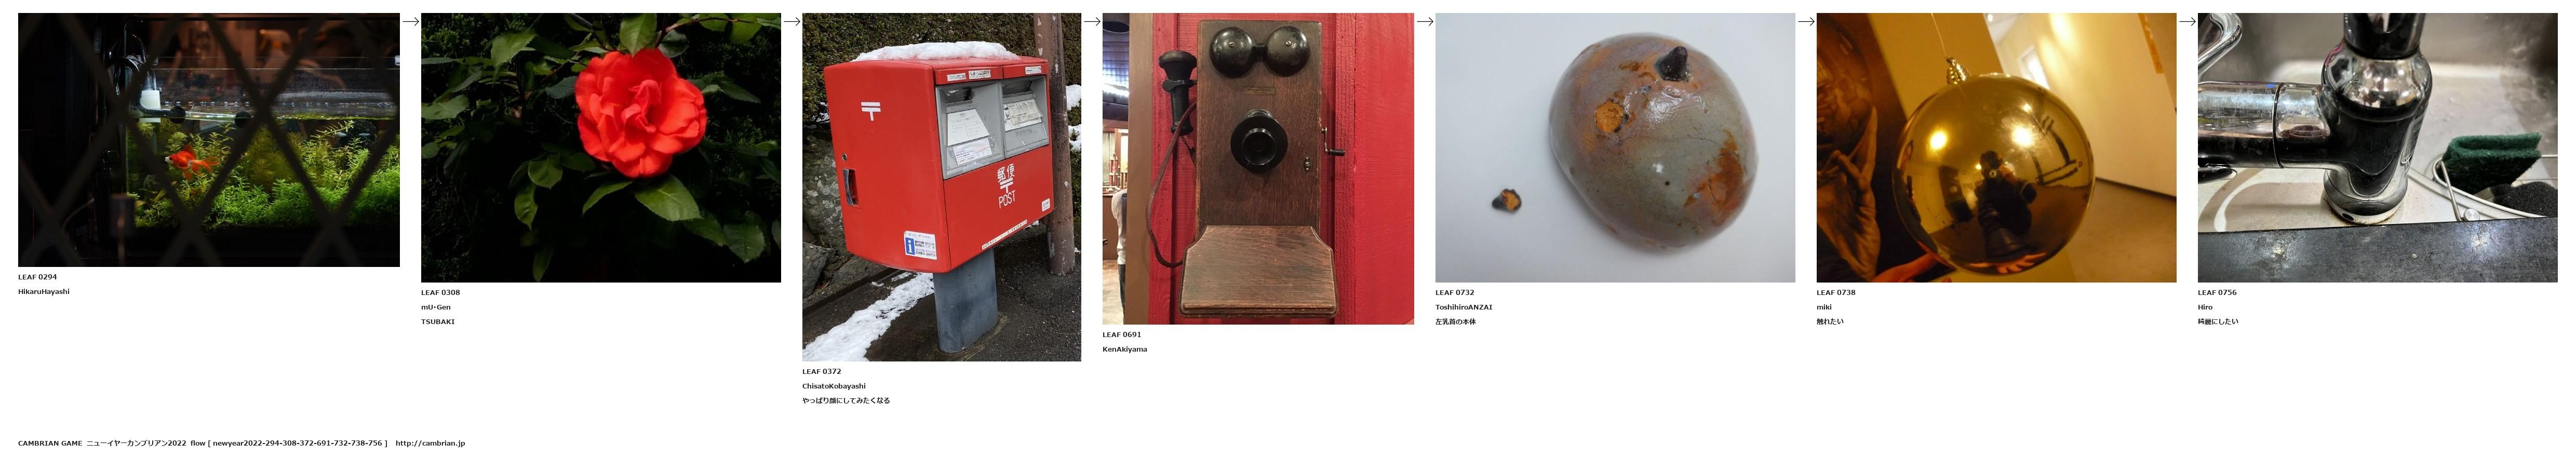Open the red camellia flower photo
This screenshot has height=456, width=2576.
click(x=601, y=147)
